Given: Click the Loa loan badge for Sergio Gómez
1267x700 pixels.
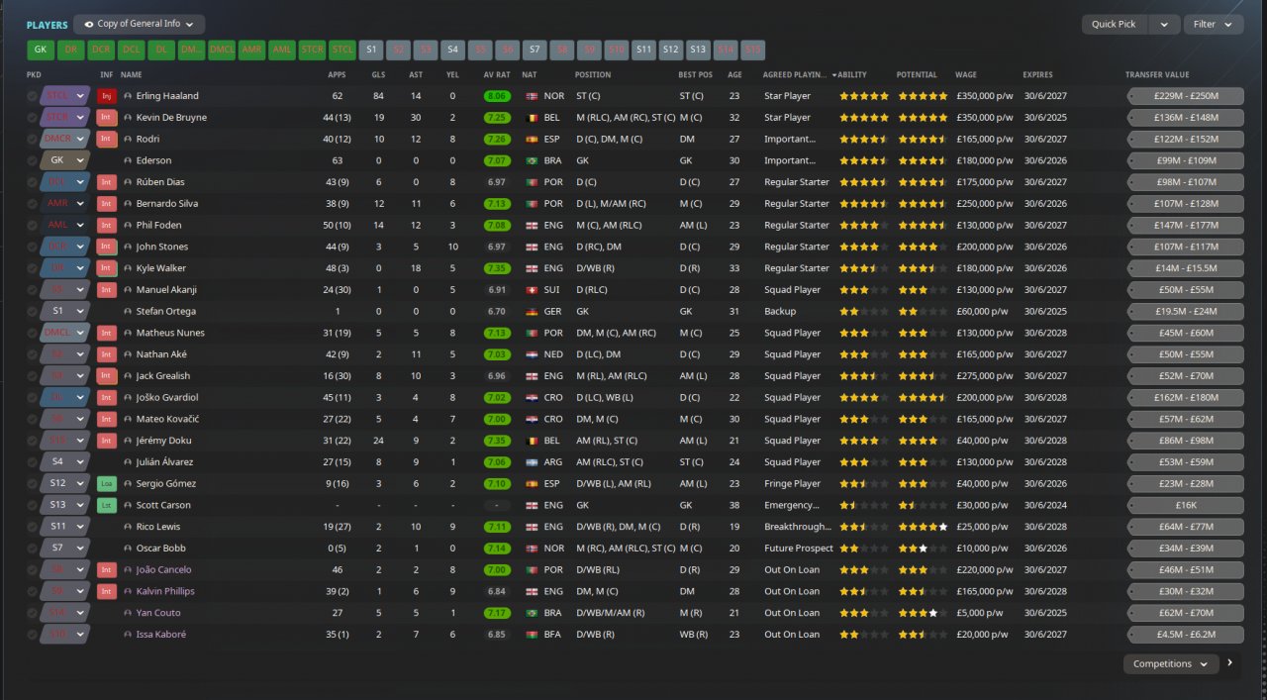Looking at the screenshot, I should pos(107,484).
